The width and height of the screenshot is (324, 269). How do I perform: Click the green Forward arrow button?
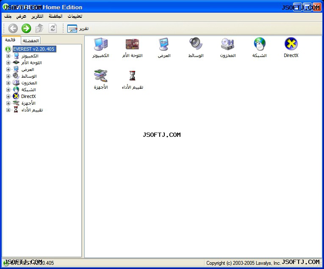[x=26, y=28]
